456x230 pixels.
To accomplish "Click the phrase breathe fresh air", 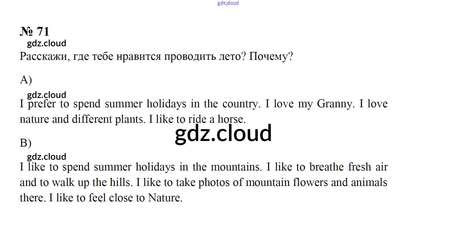I will pos(348,167).
